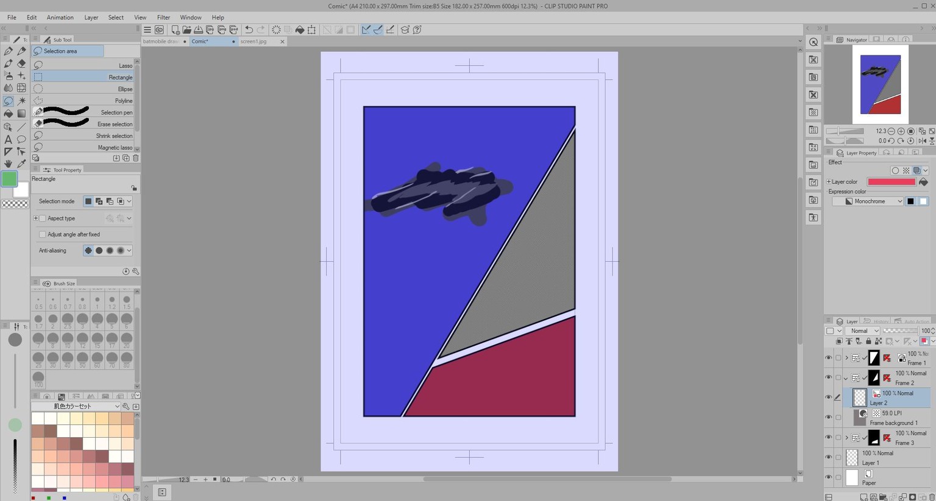Enable the Aspect type checkbox
Viewport: 936px width, 501px height.
point(43,218)
